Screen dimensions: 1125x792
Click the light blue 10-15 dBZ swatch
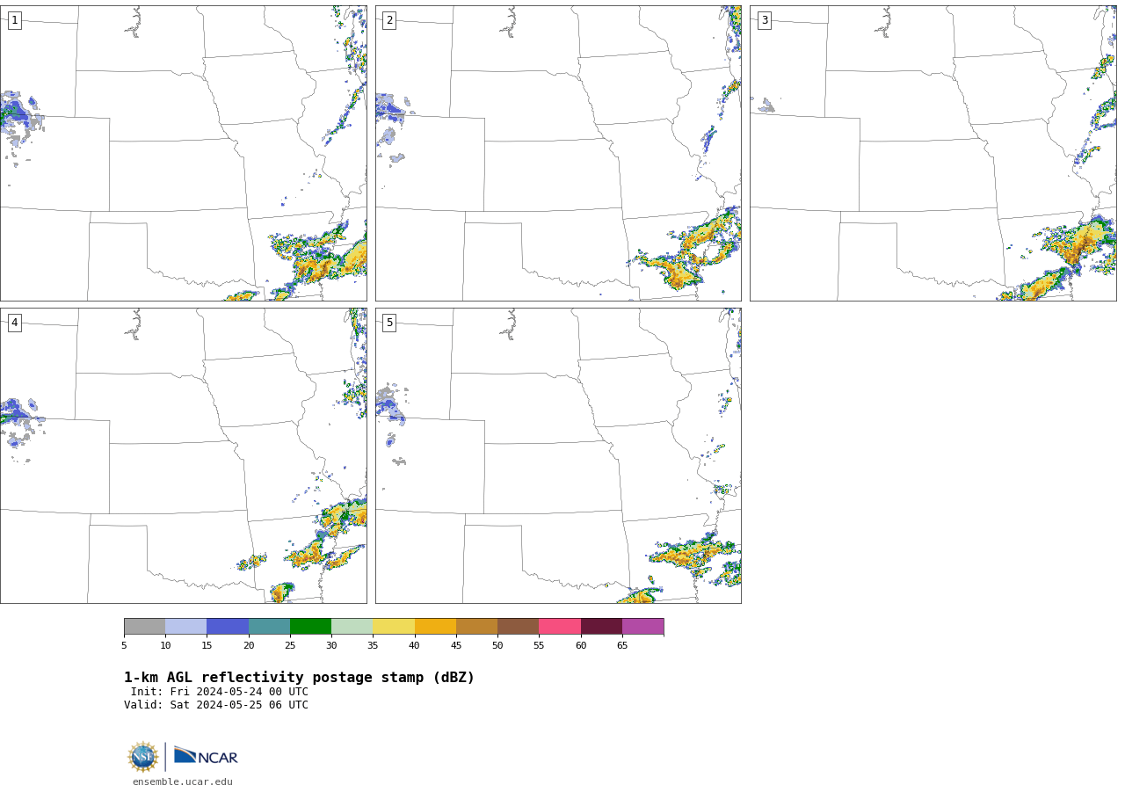tap(185, 627)
